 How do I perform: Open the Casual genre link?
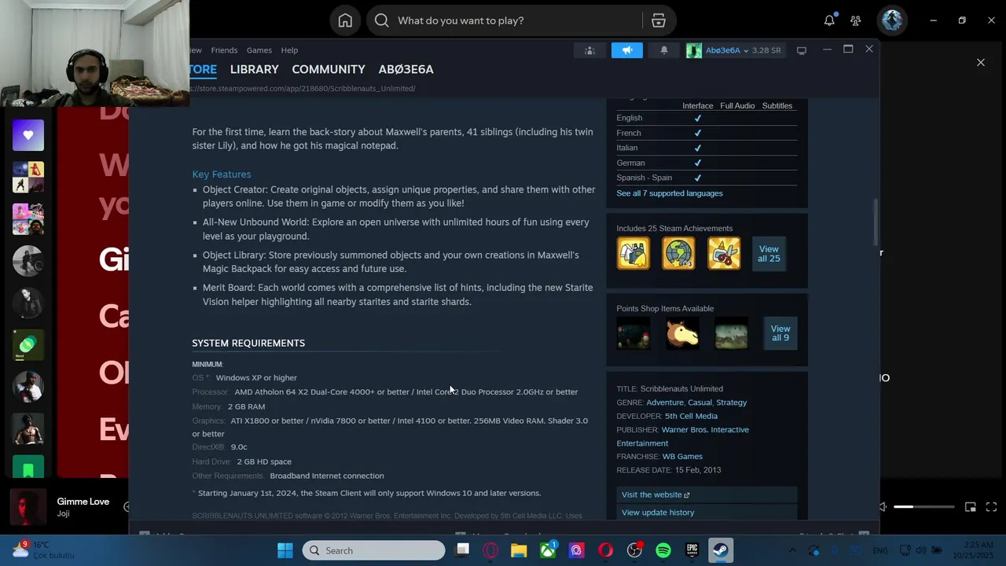coord(699,402)
